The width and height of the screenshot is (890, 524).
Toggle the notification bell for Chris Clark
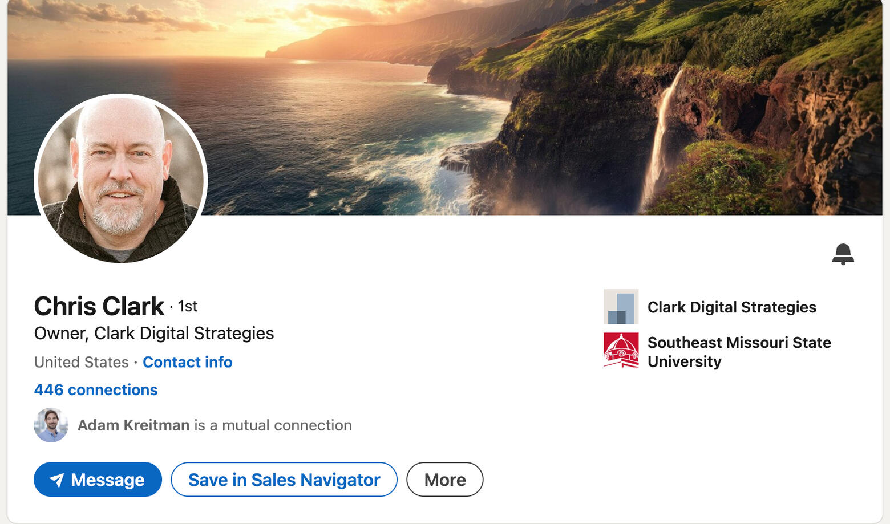(x=843, y=254)
